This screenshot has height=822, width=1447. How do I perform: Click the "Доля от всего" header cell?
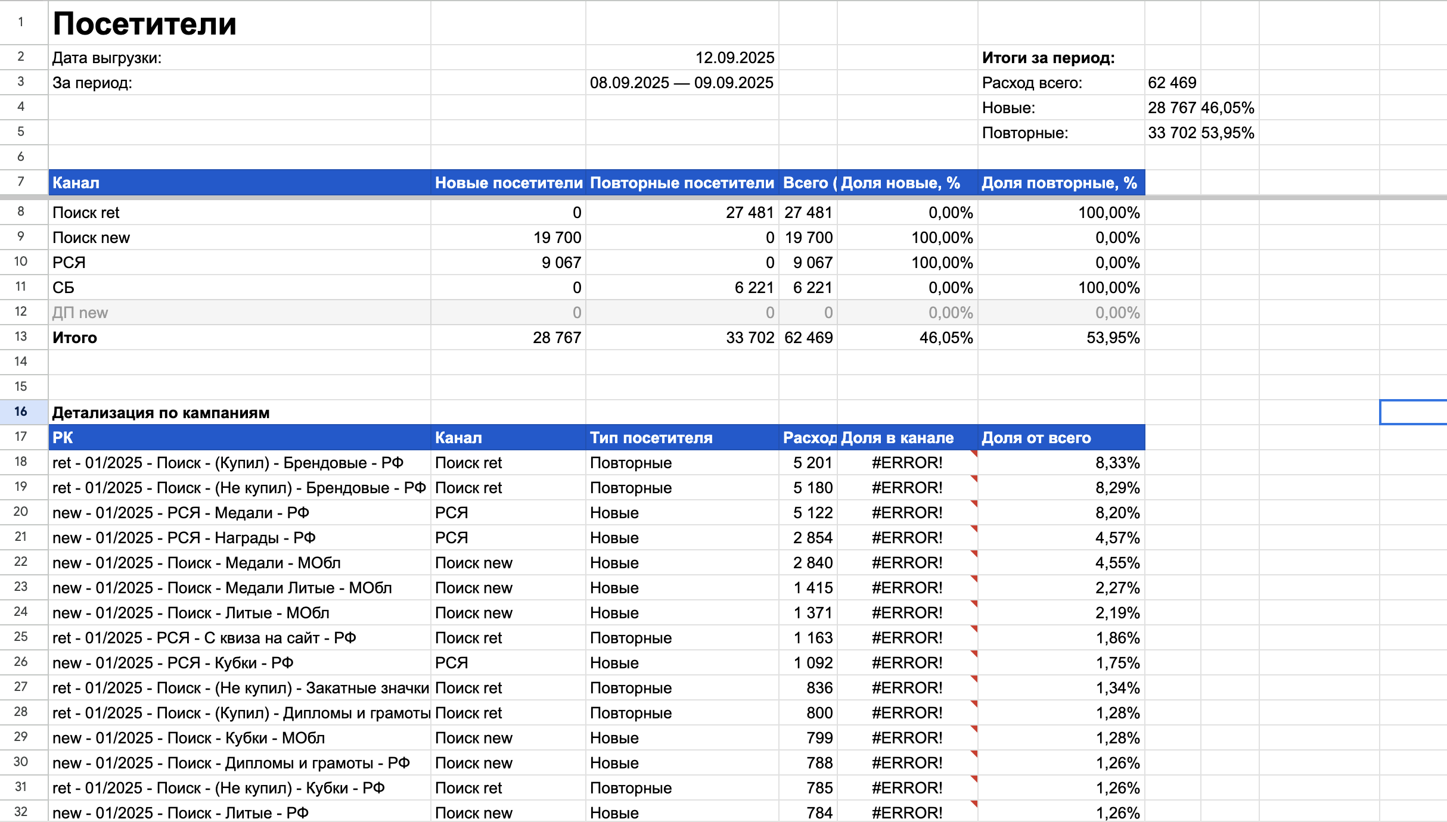point(1036,438)
